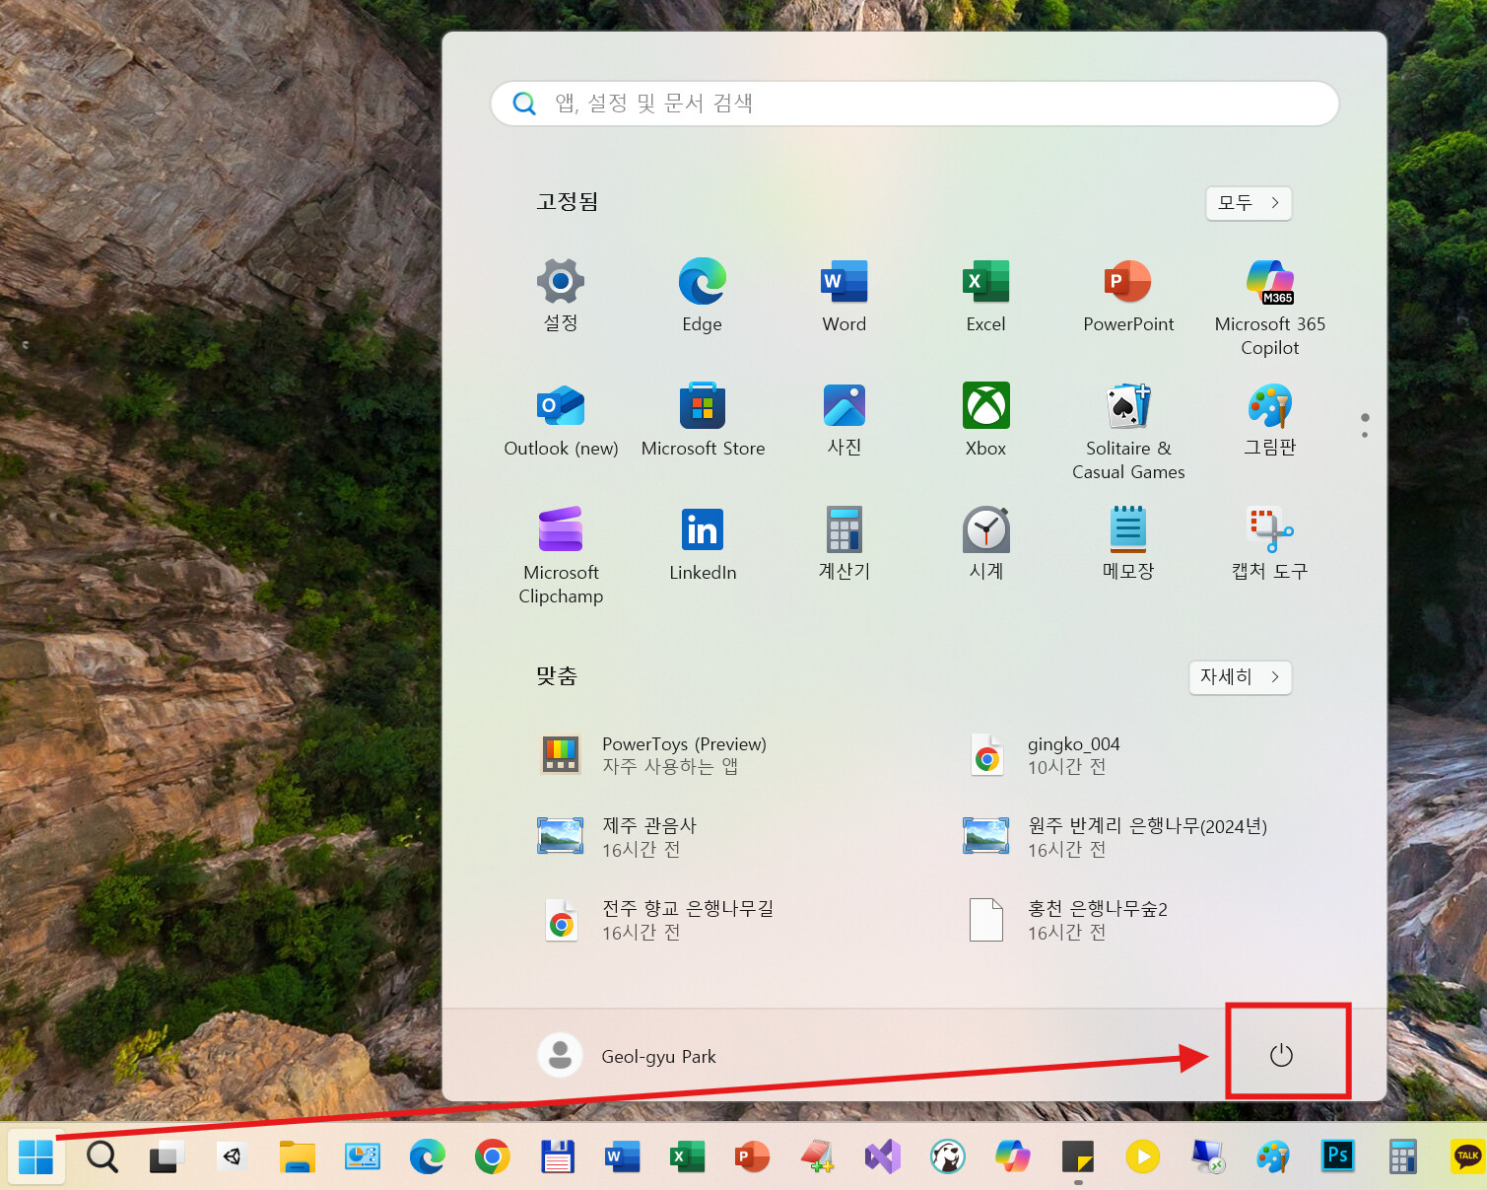The height and width of the screenshot is (1190, 1487).
Task: Launch Unity from the taskbar
Action: (232, 1156)
